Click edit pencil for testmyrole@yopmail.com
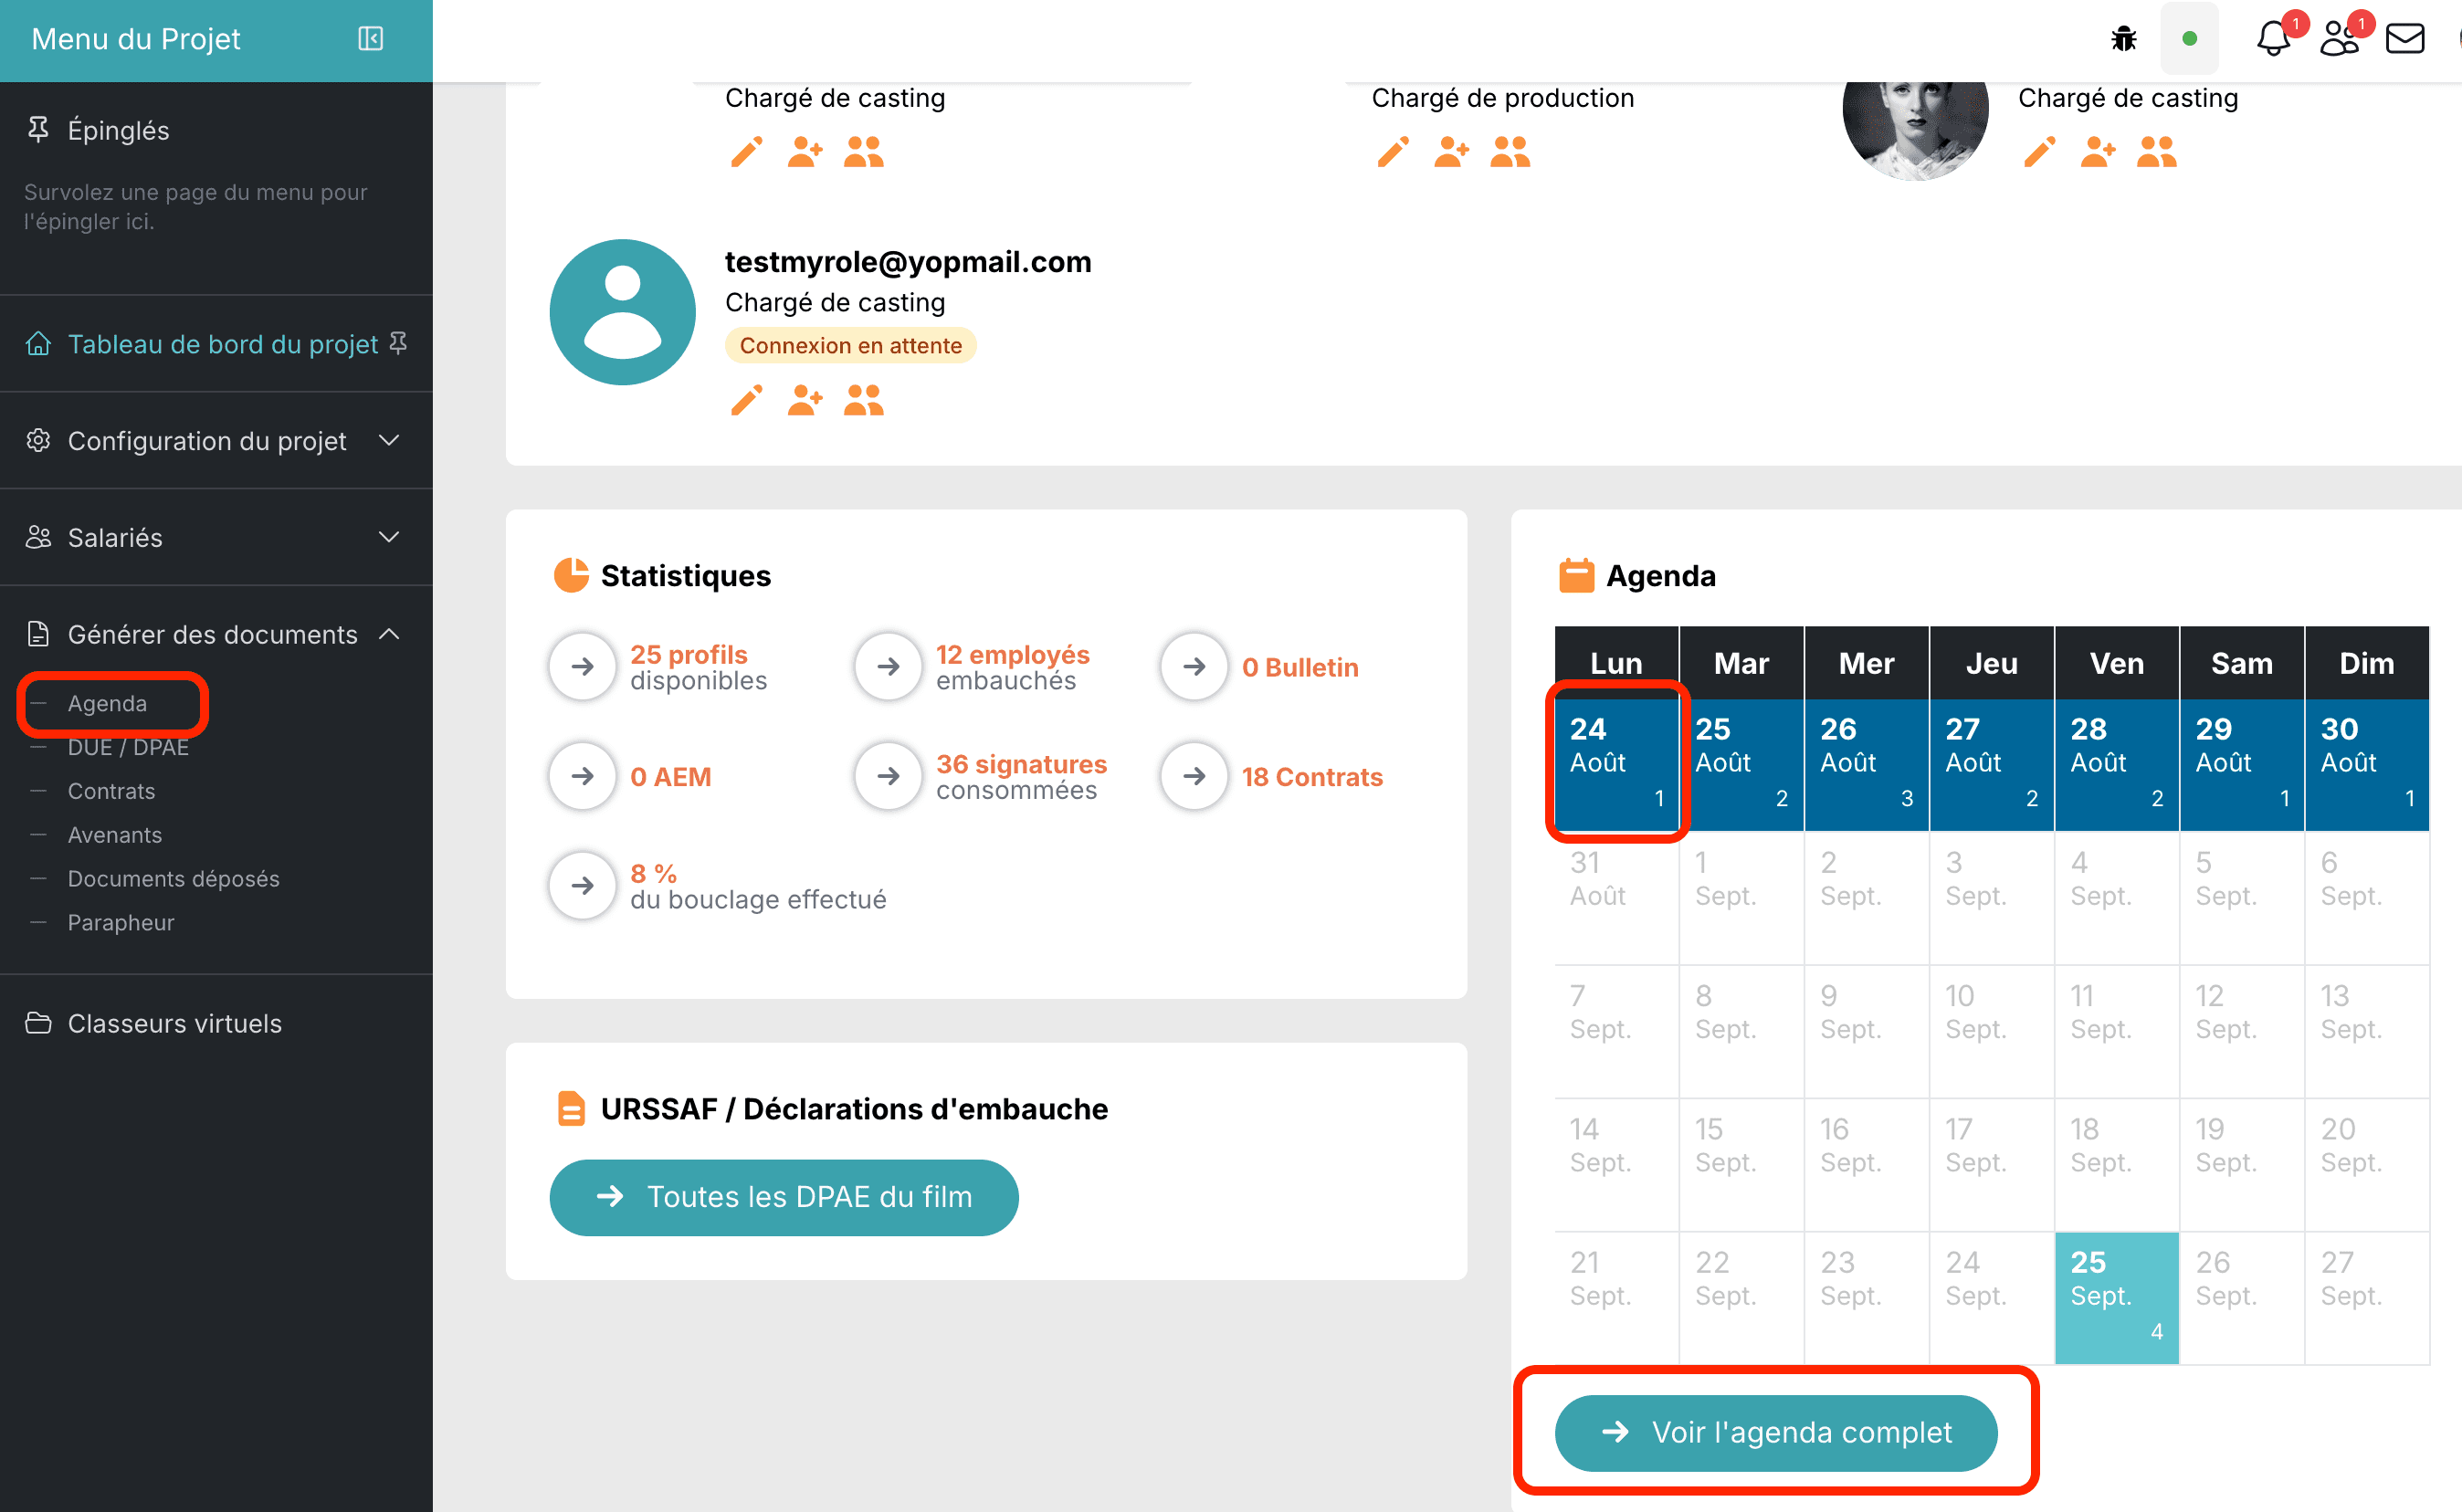Screen dimensions: 2462x1512 coord(746,400)
